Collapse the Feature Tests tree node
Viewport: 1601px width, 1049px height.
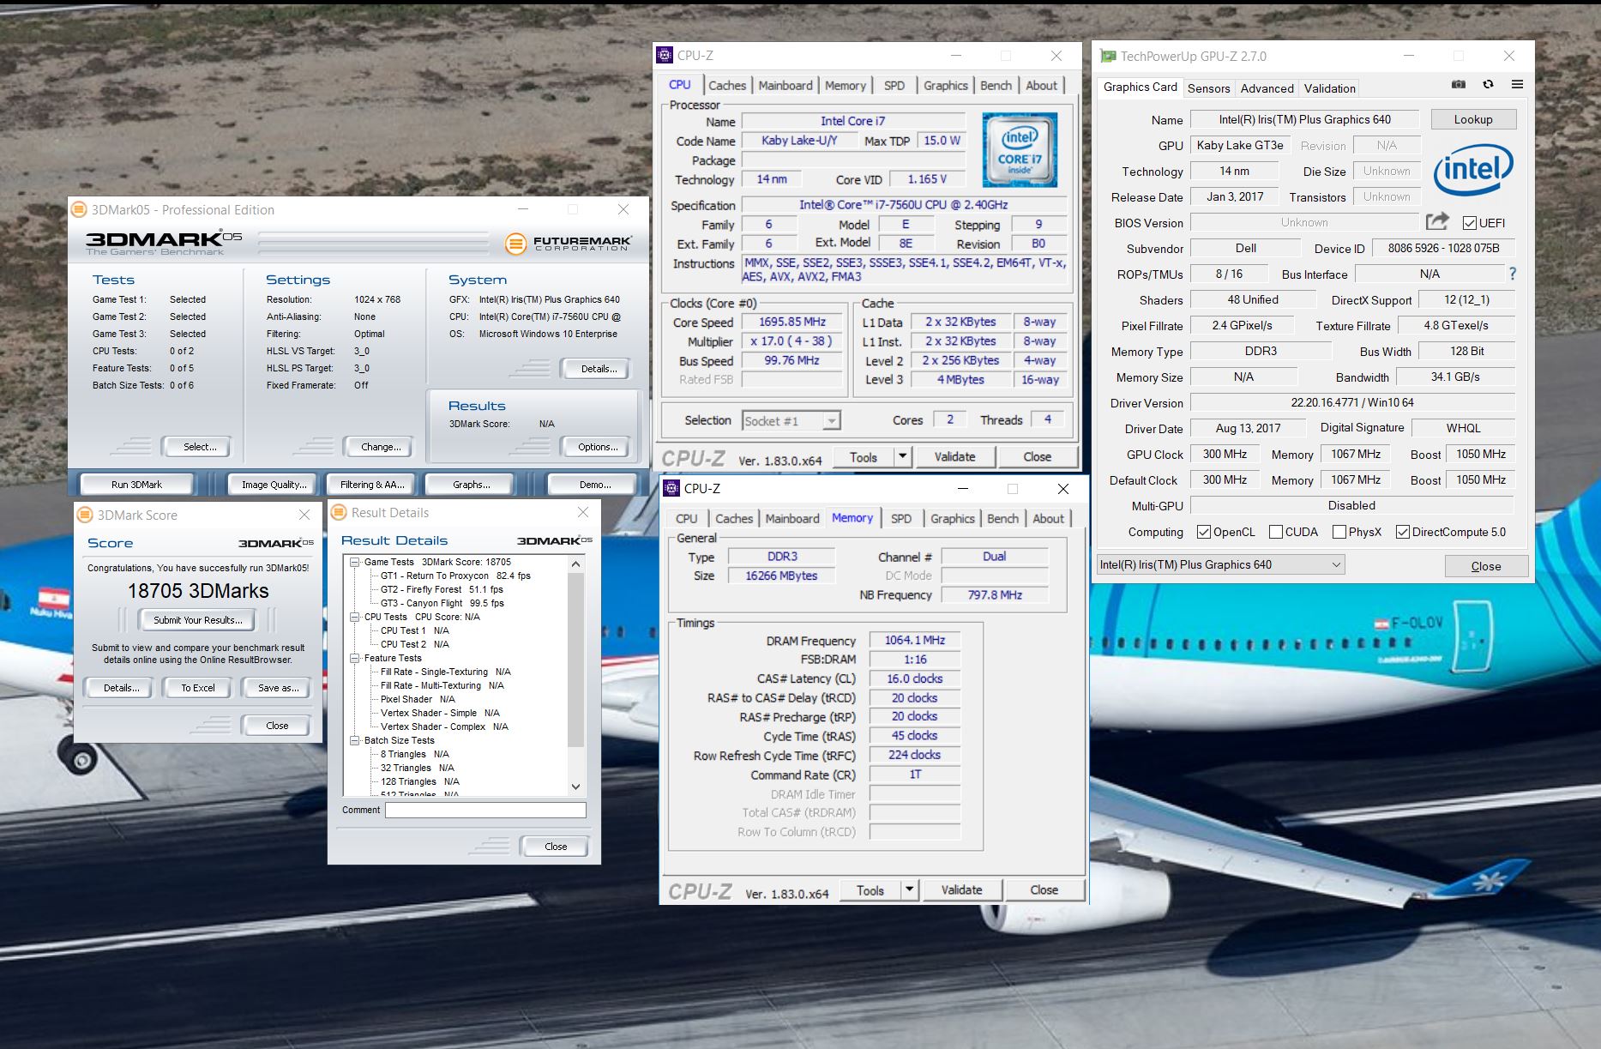[x=355, y=658]
